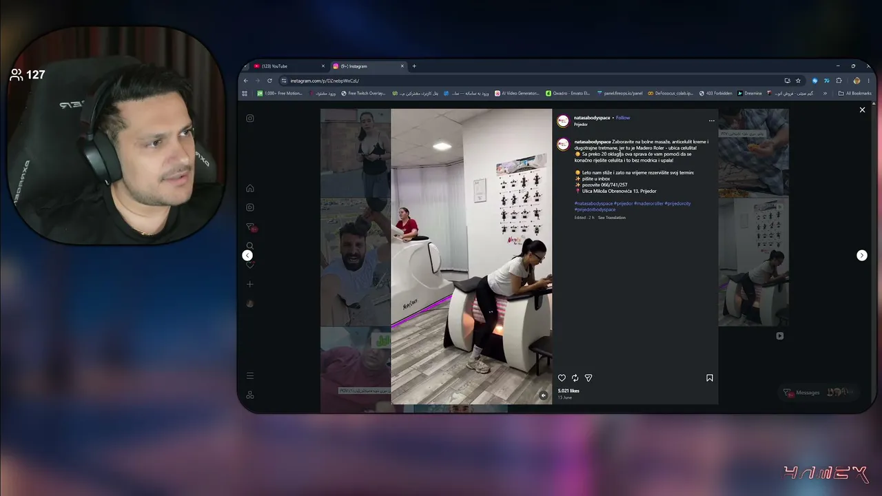Close the Instagram post overlay

[x=862, y=110]
